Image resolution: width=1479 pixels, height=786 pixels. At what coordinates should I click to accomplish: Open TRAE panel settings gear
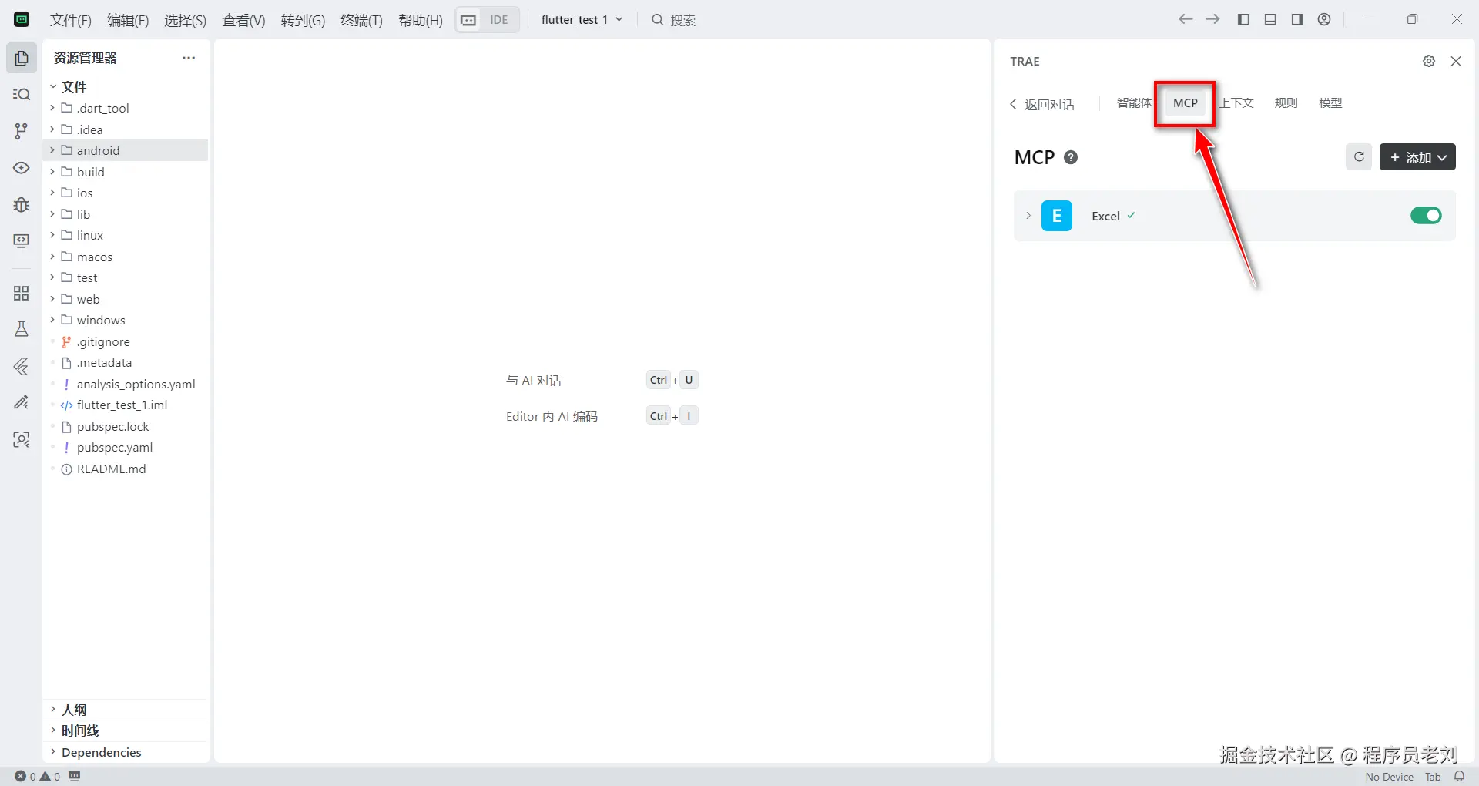pyautogui.click(x=1429, y=61)
